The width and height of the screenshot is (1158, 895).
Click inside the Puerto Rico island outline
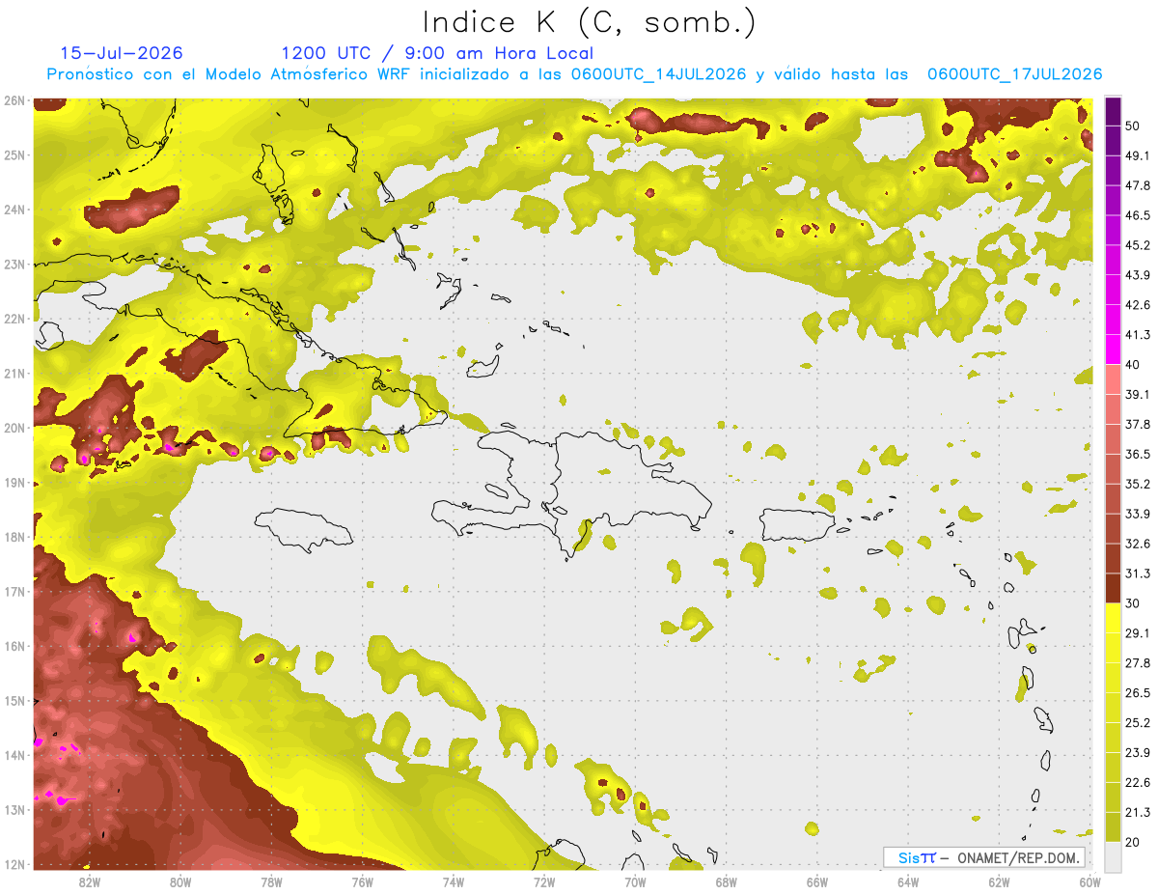coord(796,525)
